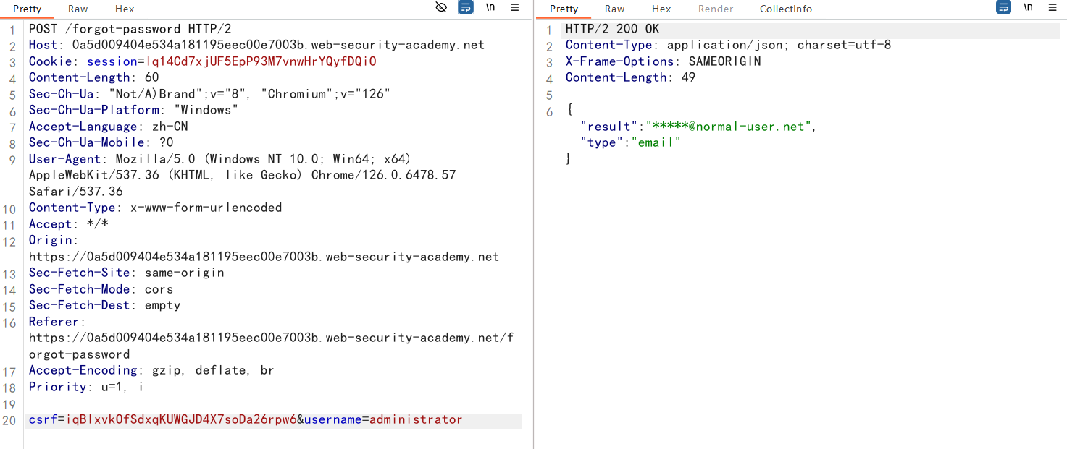Select the response Pretty tab
1067x449 pixels.
(x=564, y=9)
